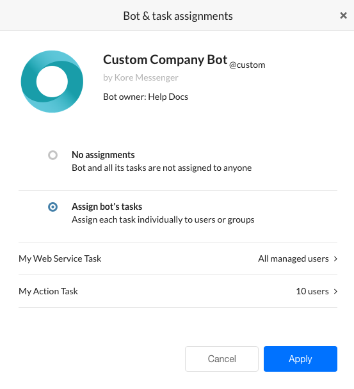Screen dimensions: 354x389
Task: Click the Assign bot's tasks label text
Action: pyautogui.click(x=107, y=207)
